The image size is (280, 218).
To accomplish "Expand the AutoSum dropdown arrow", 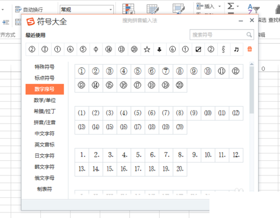I will pos(237,6).
